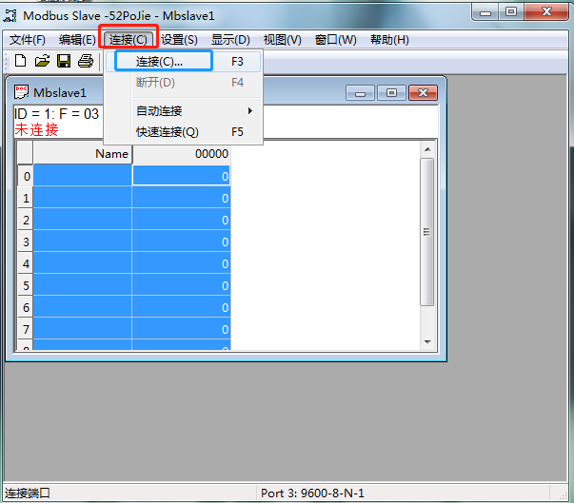Click the 00000 column header
Screen dimensions: 574x503
[x=181, y=153]
